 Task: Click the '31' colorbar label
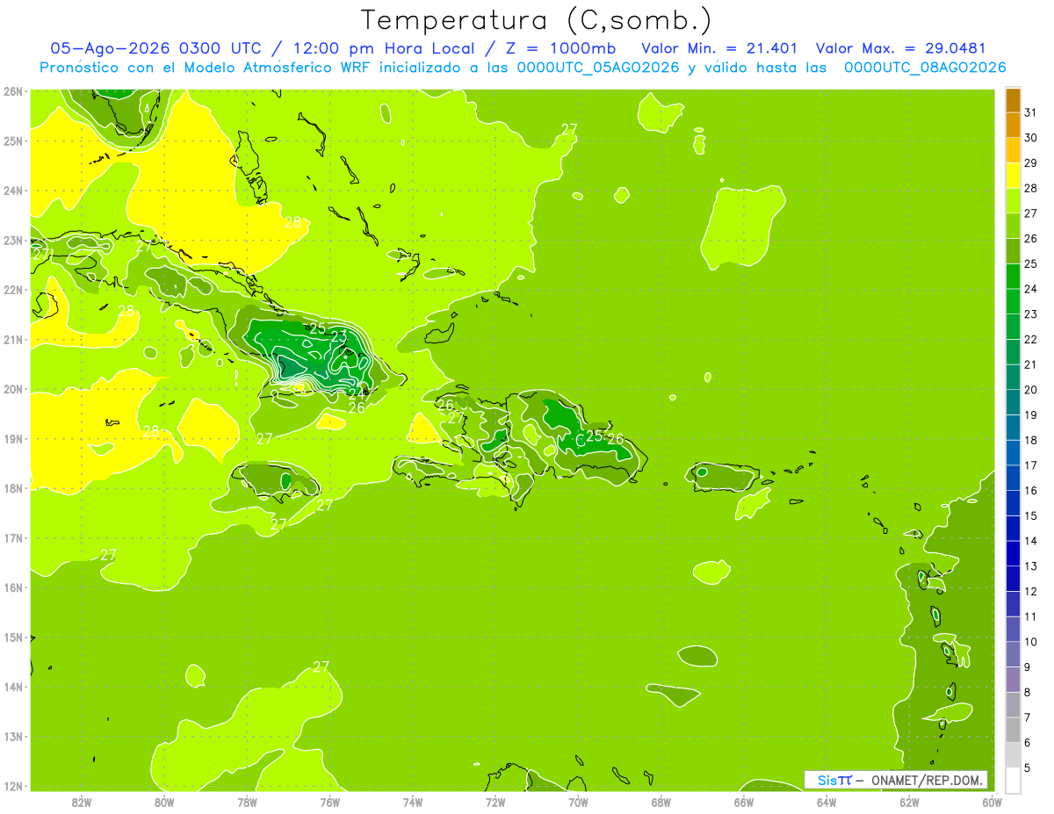pyautogui.click(x=1030, y=112)
